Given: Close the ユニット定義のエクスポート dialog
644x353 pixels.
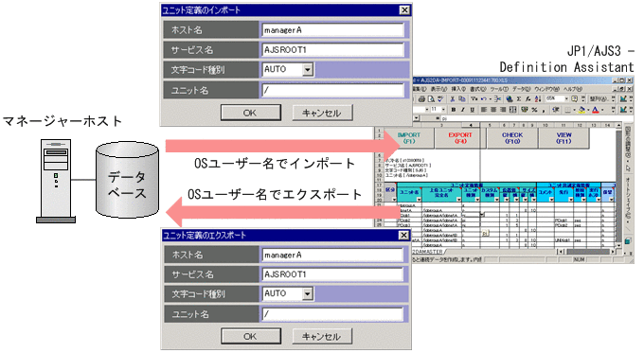Looking at the screenshot, I should (403, 236).
